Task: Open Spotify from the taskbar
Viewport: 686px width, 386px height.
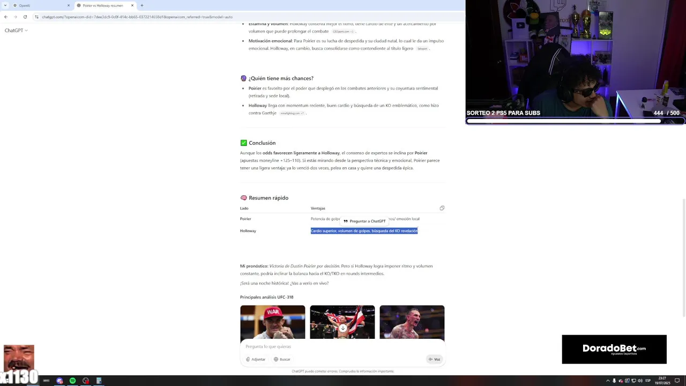Action: [72, 381]
